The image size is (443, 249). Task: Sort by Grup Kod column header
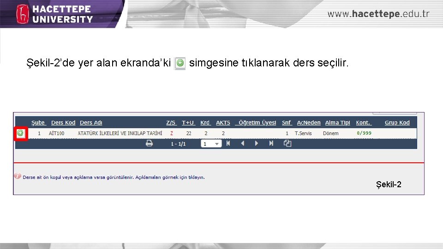pos(397,123)
